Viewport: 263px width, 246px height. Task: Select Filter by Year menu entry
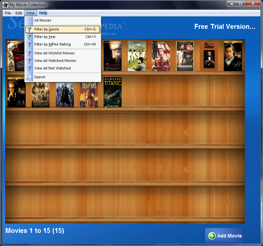[x=63, y=37]
